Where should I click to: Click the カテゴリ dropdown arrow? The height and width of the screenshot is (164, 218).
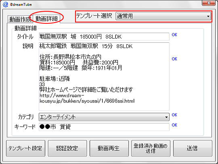[x=166, y=117]
